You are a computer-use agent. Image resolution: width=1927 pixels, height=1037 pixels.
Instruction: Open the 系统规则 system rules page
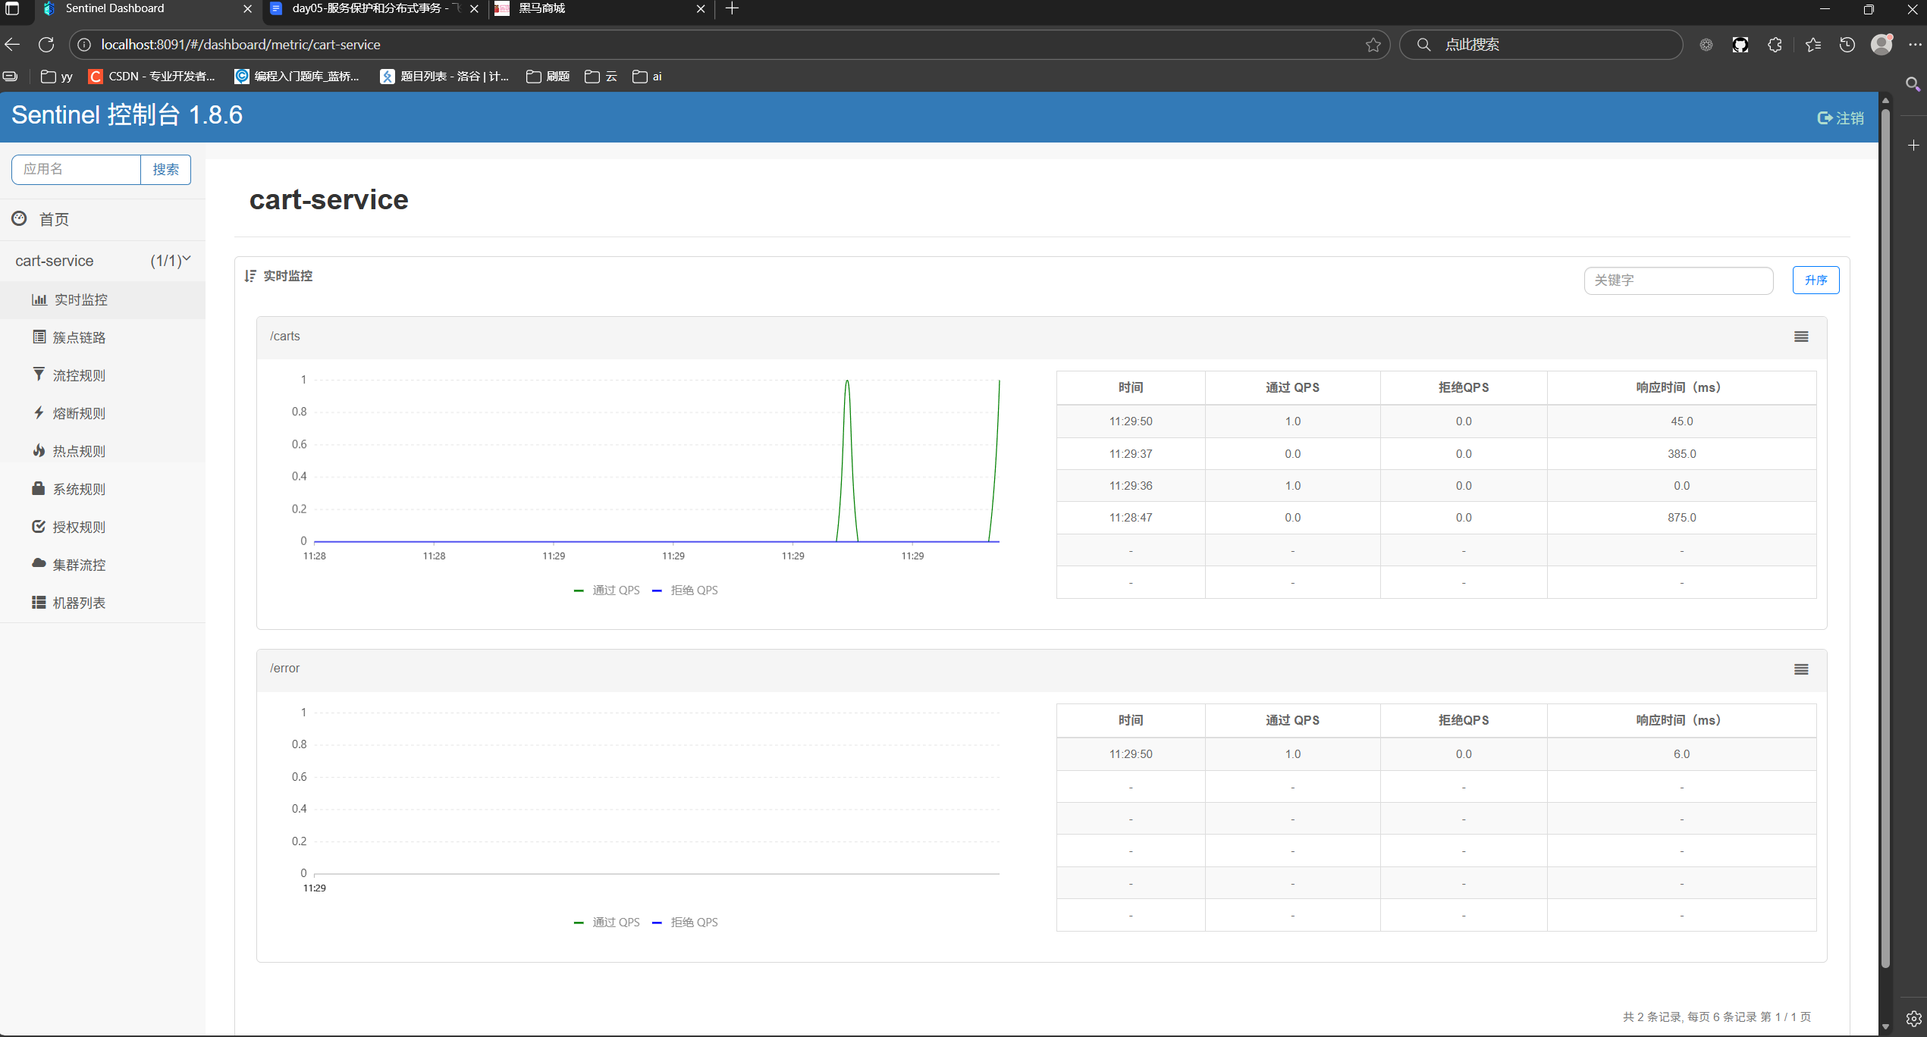point(79,488)
